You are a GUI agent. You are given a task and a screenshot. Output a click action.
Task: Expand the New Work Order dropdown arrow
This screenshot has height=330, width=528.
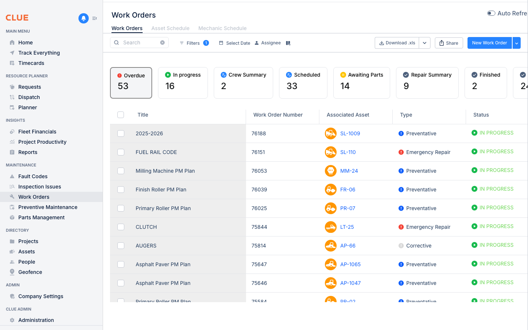coord(517,43)
